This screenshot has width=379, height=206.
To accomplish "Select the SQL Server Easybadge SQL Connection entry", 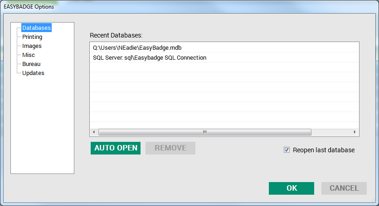I will click(224, 57).
